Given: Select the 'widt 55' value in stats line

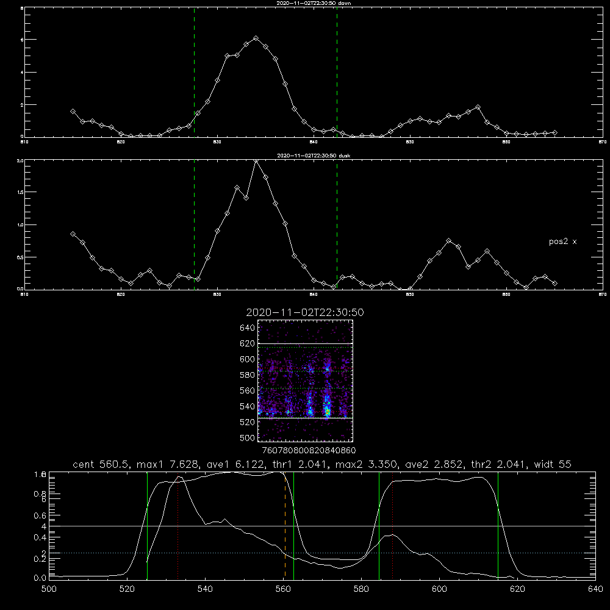Looking at the screenshot, I should click(x=553, y=464).
